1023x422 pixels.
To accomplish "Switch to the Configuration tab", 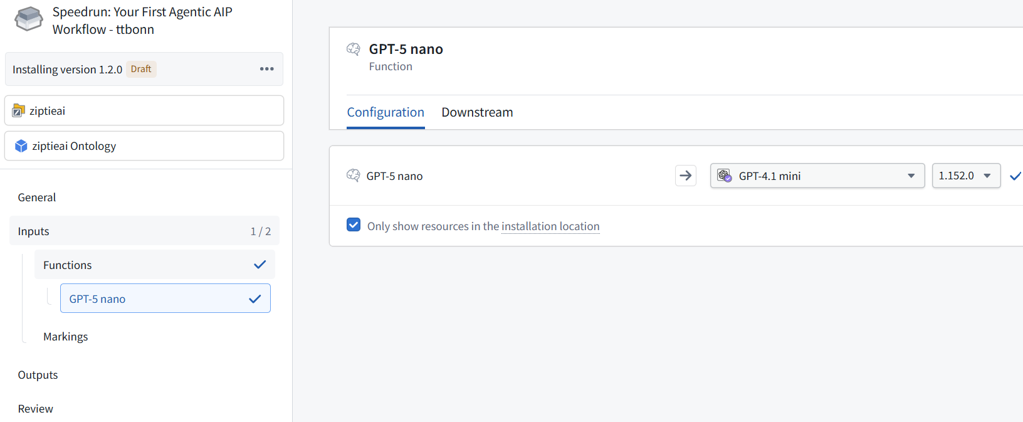I will coord(386,112).
